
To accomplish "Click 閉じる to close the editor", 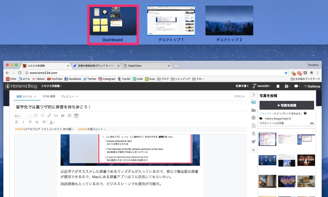I will pos(239,96).
